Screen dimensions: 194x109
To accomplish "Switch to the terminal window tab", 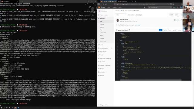I will [9, 2].
